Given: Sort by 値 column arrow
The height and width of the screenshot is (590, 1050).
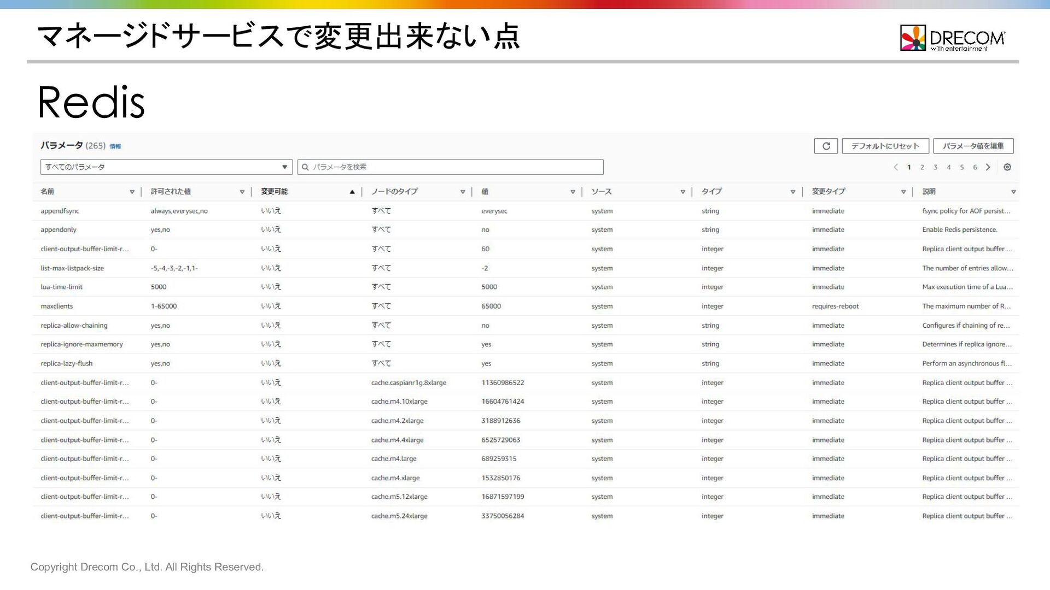Looking at the screenshot, I should 573,192.
